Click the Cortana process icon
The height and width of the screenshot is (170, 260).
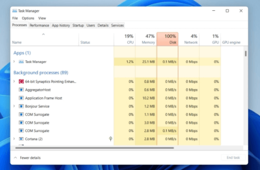[21, 139]
